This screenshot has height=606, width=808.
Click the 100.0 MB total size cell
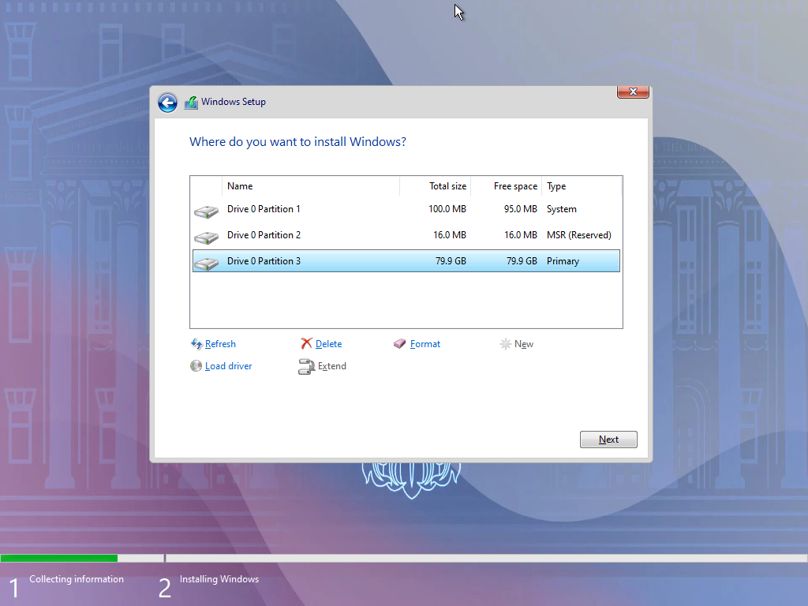447,209
